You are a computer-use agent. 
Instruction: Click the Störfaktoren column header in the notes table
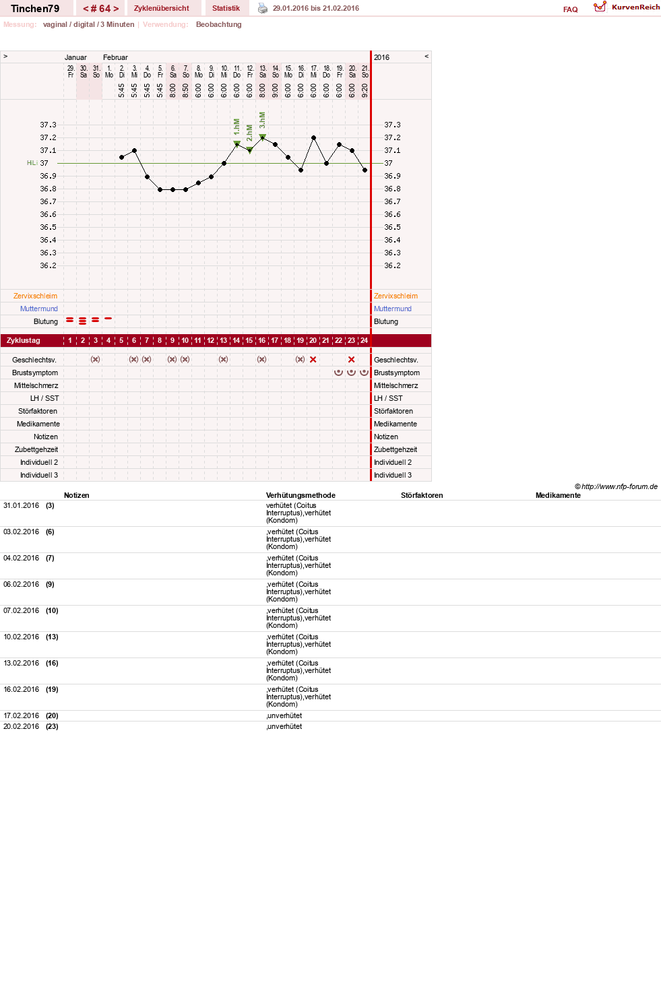tap(422, 495)
